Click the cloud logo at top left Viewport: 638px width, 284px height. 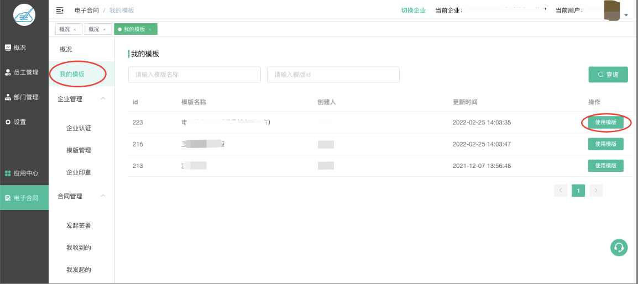(24, 15)
